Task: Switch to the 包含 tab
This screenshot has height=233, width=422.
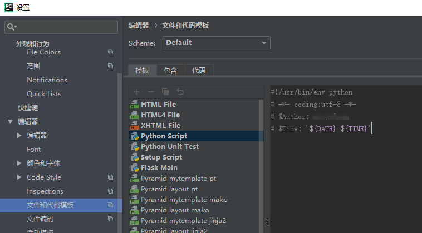Action: 170,71
